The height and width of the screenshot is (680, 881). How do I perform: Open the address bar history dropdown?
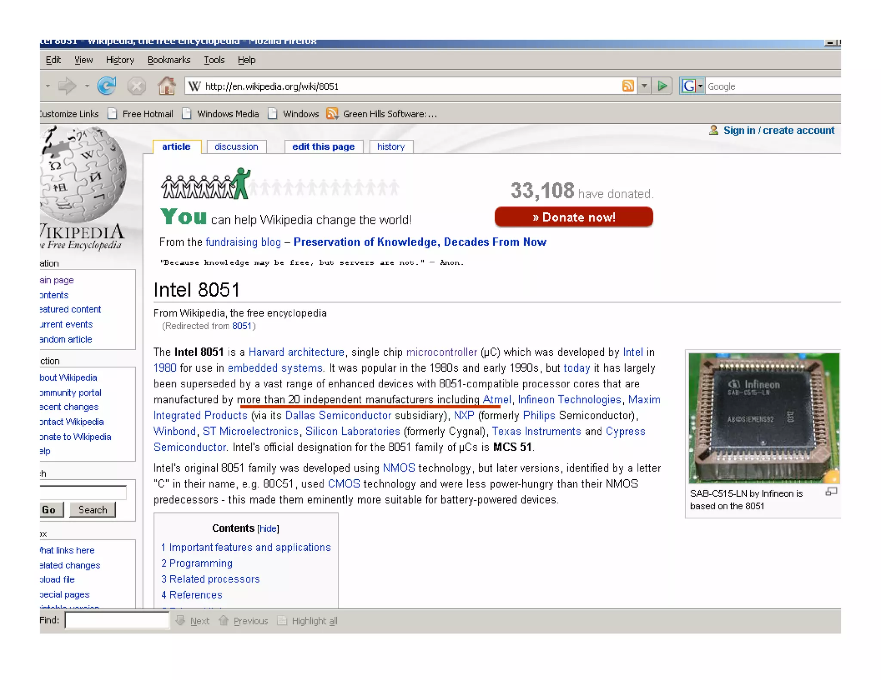tap(644, 86)
